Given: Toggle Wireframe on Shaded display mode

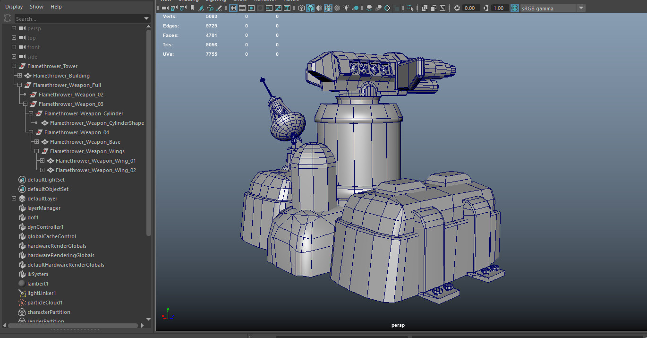Looking at the screenshot, I should coord(328,8).
